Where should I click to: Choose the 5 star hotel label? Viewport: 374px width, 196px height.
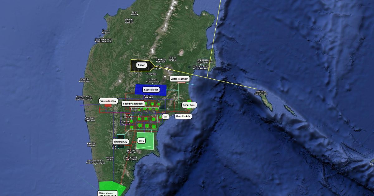point(189,105)
